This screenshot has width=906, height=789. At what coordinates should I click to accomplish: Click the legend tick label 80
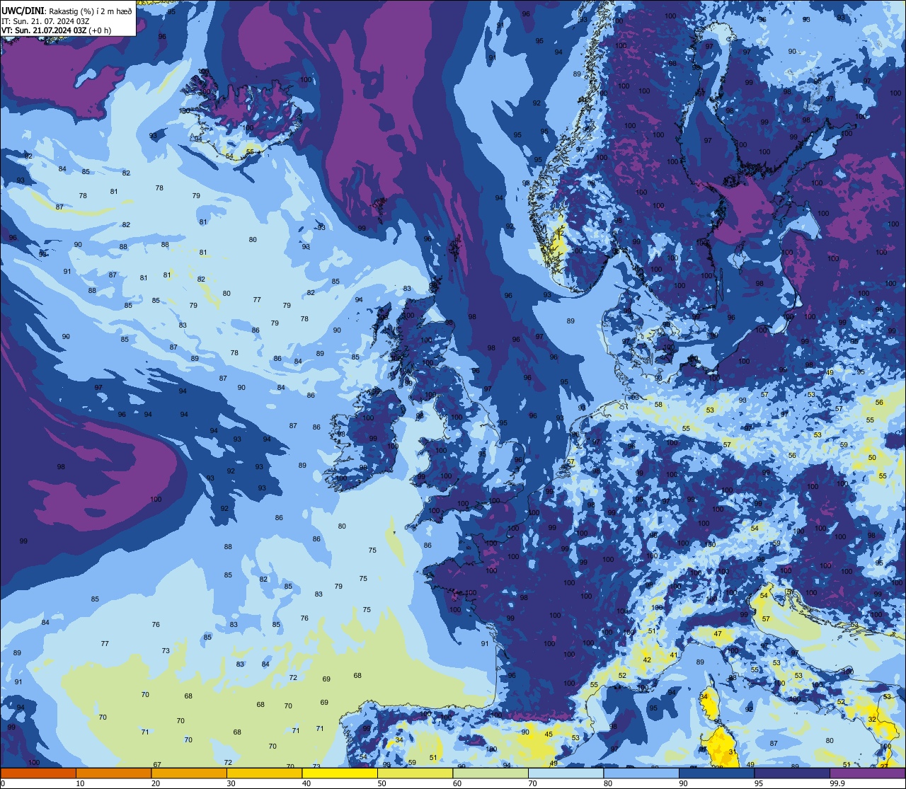tap(608, 783)
